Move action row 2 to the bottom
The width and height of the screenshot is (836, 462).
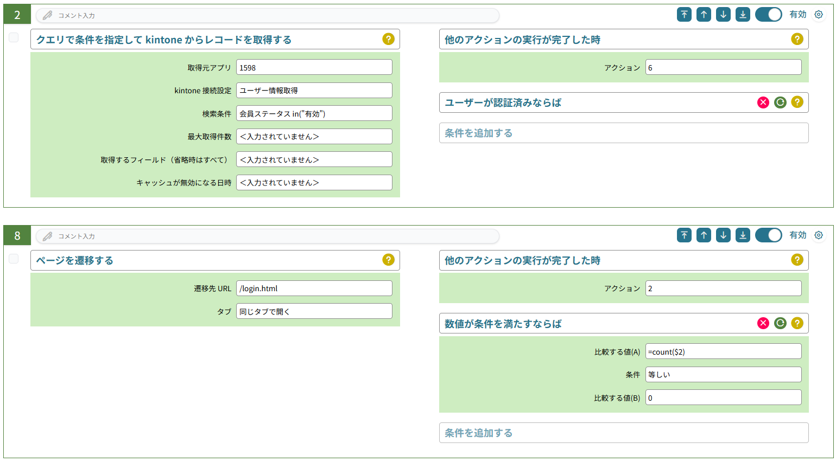743,15
